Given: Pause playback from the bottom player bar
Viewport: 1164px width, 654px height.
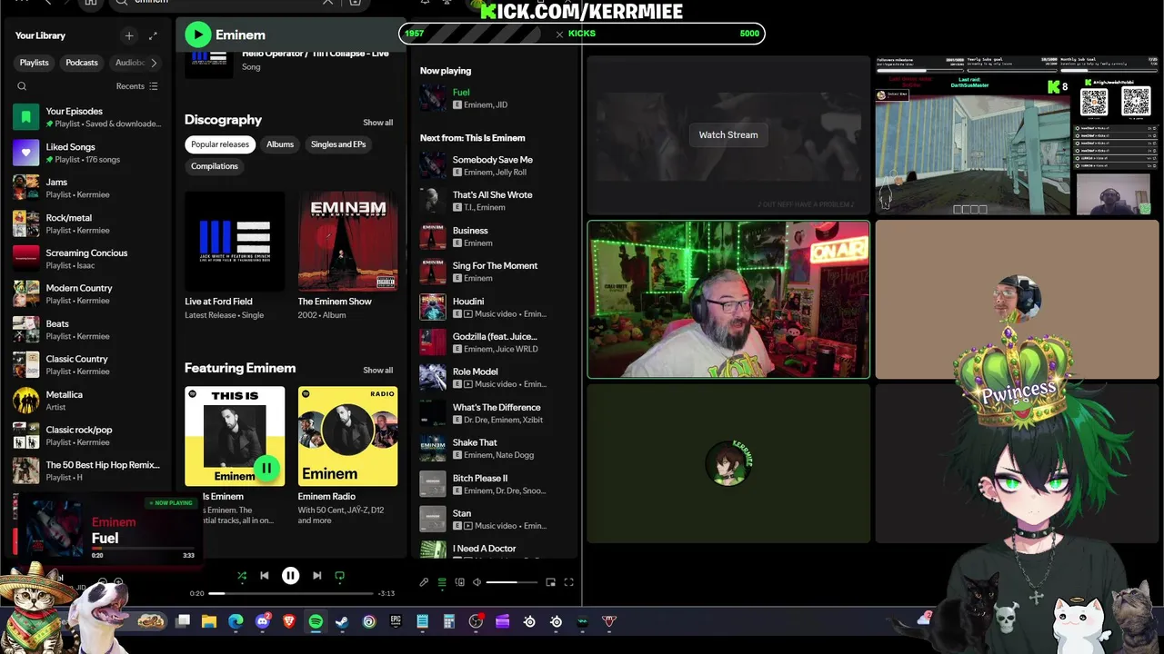Looking at the screenshot, I should (291, 576).
